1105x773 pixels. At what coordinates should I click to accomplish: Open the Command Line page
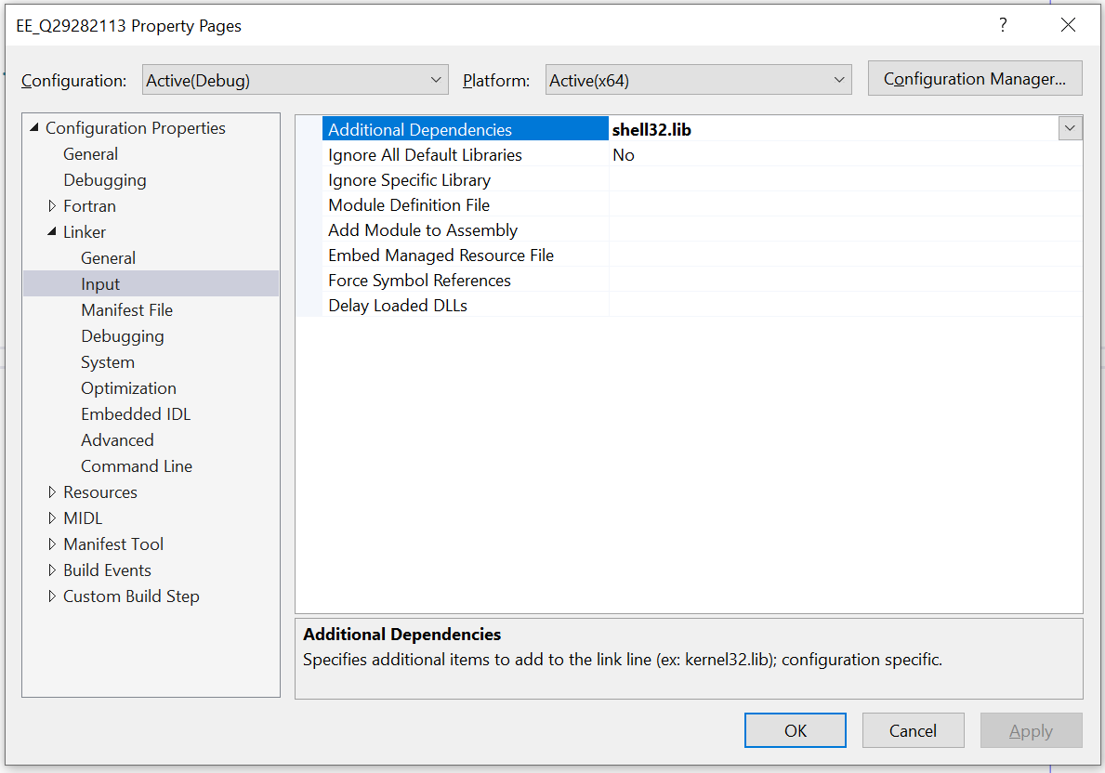pos(137,466)
